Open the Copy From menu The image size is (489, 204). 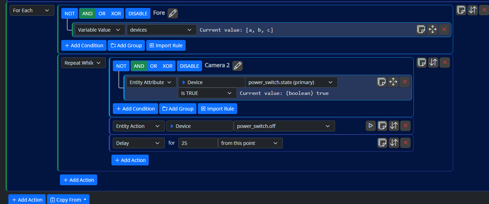[x=68, y=199]
